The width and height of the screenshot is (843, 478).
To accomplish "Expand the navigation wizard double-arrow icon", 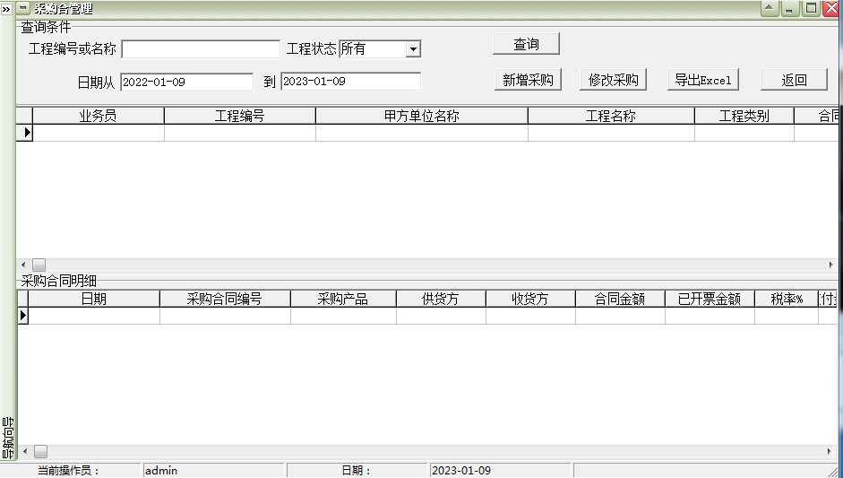I will coord(6,9).
